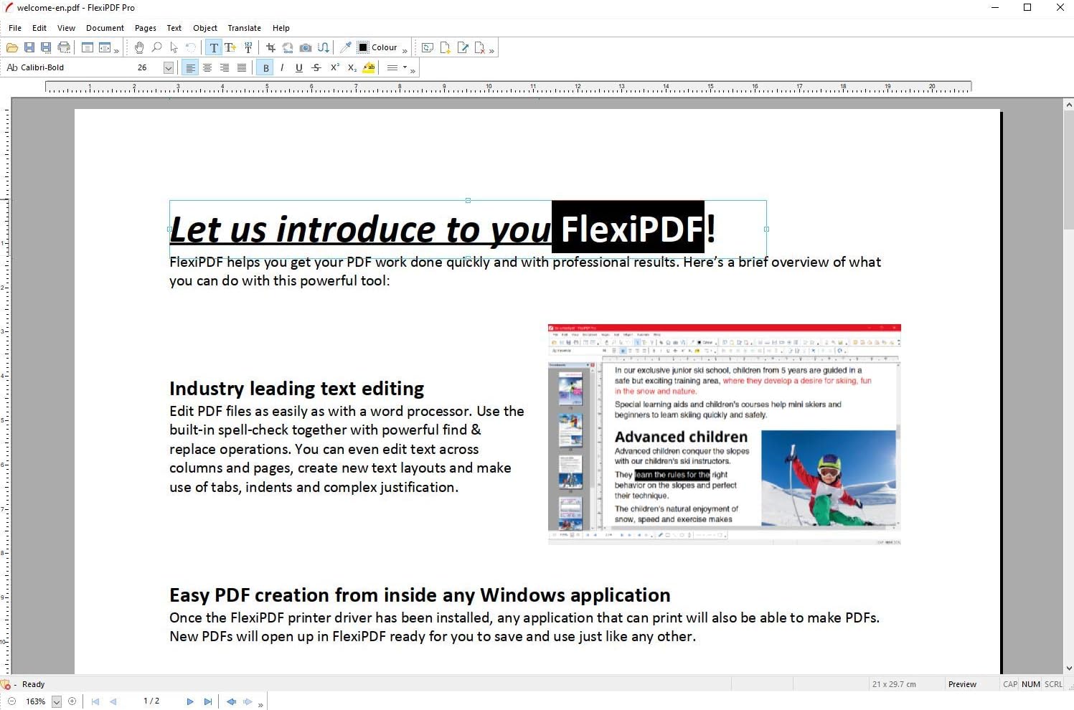1074x710 pixels.
Task: Open the 163% zoom level dropdown
Action: tap(57, 701)
